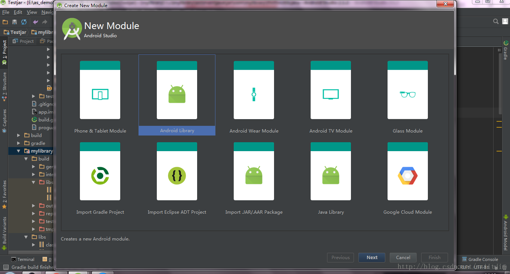The image size is (510, 274).
Task: Expand the tmp folder arrow
Action: [33, 229]
